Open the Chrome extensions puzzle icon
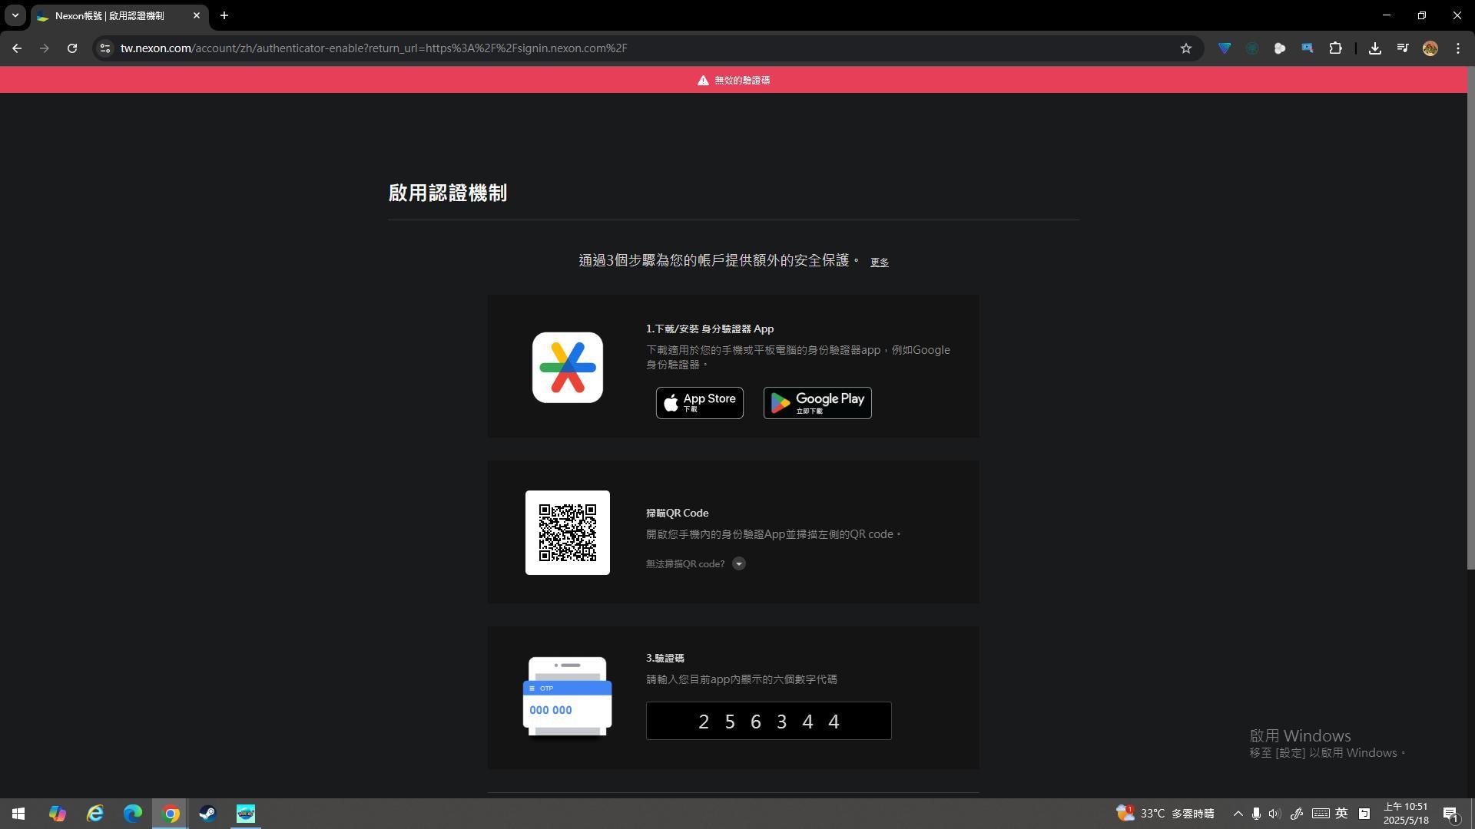1475x829 pixels. click(x=1335, y=48)
